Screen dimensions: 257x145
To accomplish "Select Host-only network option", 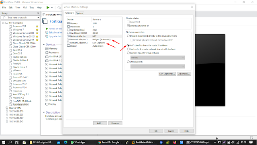I will (128, 49).
